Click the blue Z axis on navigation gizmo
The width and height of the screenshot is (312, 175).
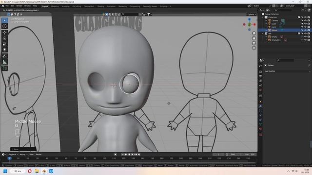pos(249,19)
